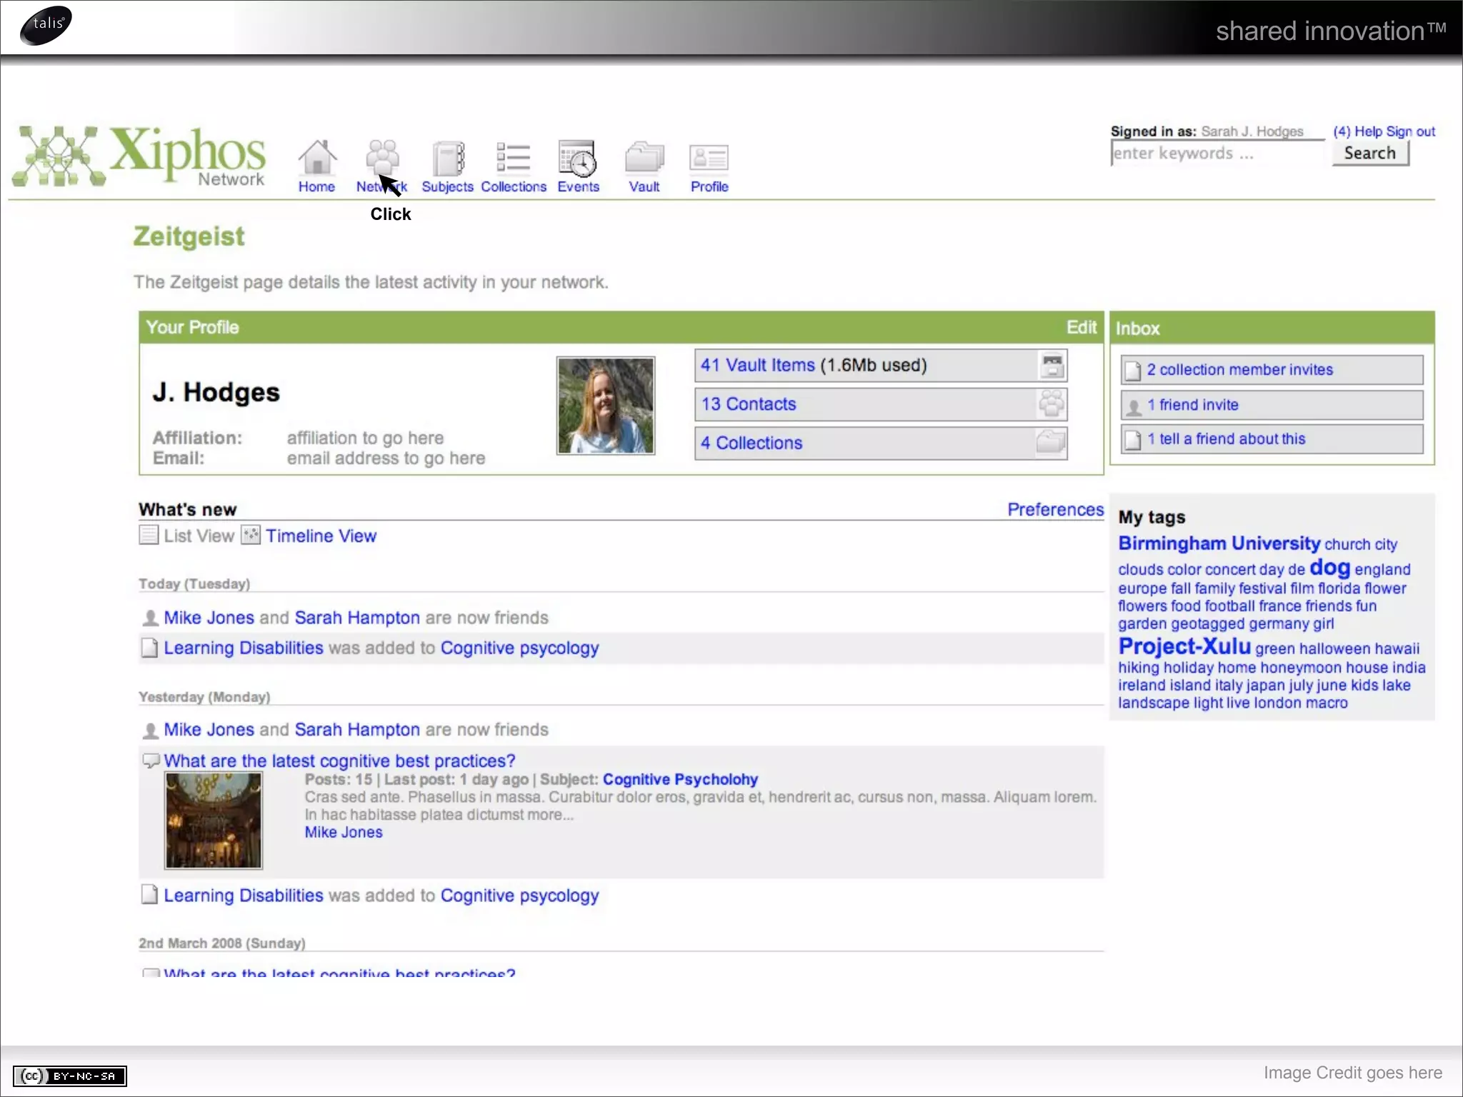Click person icon beside 1 friend invite
Screen dimensions: 1463x1097
(1133, 406)
